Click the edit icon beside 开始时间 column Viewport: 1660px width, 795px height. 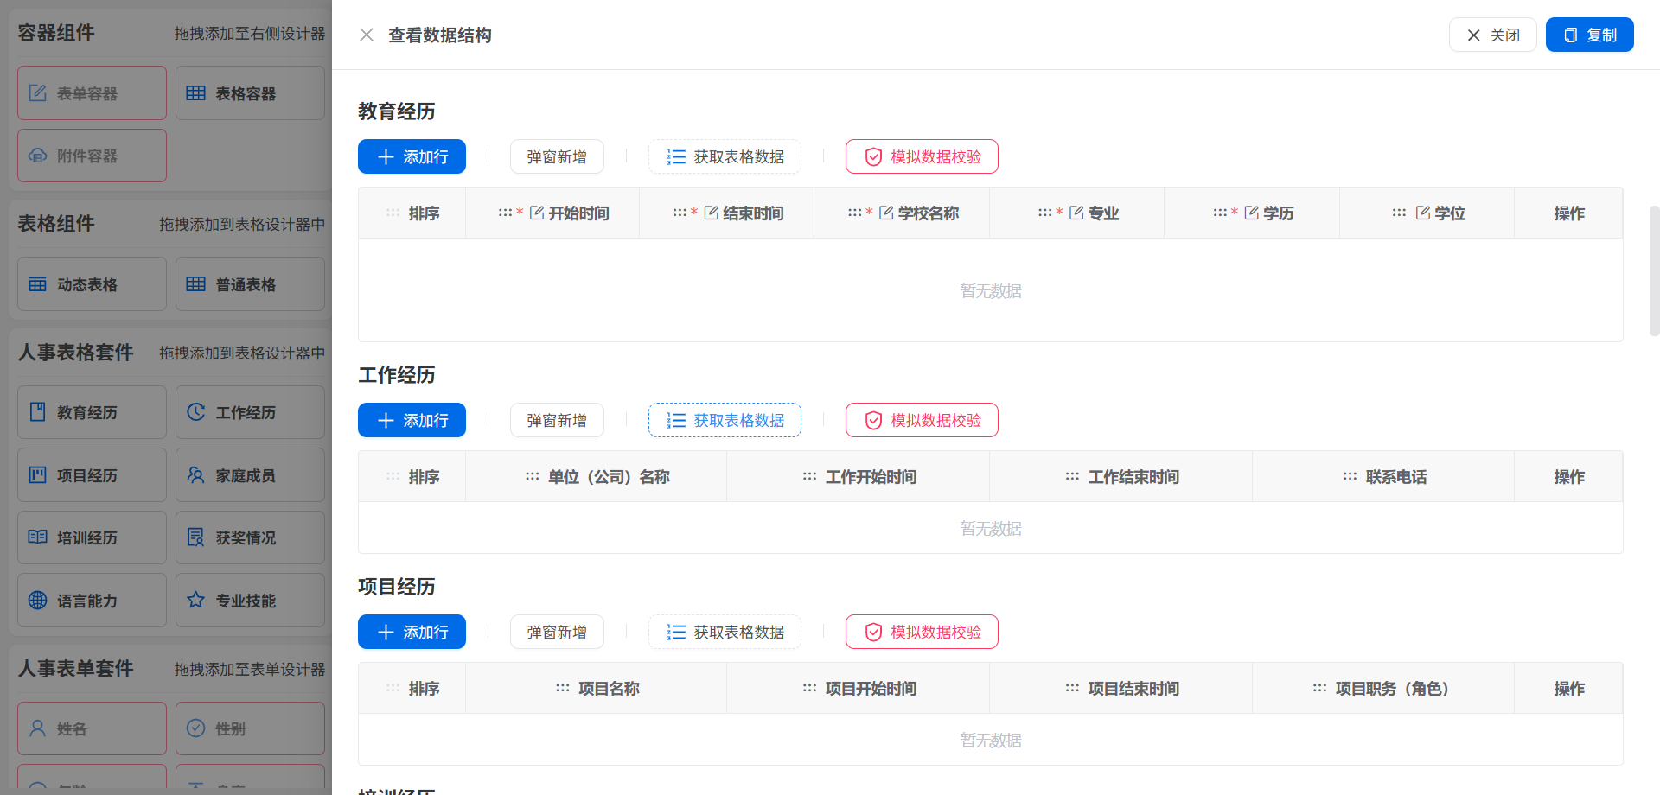tap(537, 213)
